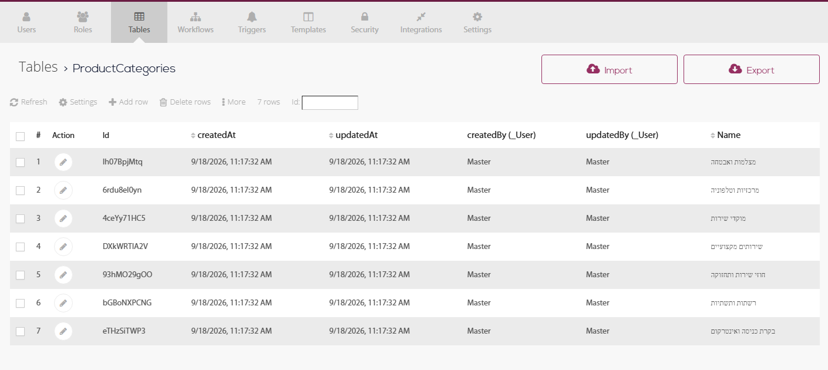The height and width of the screenshot is (370, 828).
Task: Sort by the updatedAt column
Action: point(353,135)
